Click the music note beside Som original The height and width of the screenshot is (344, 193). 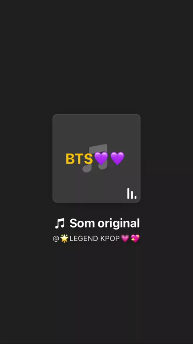point(60,223)
